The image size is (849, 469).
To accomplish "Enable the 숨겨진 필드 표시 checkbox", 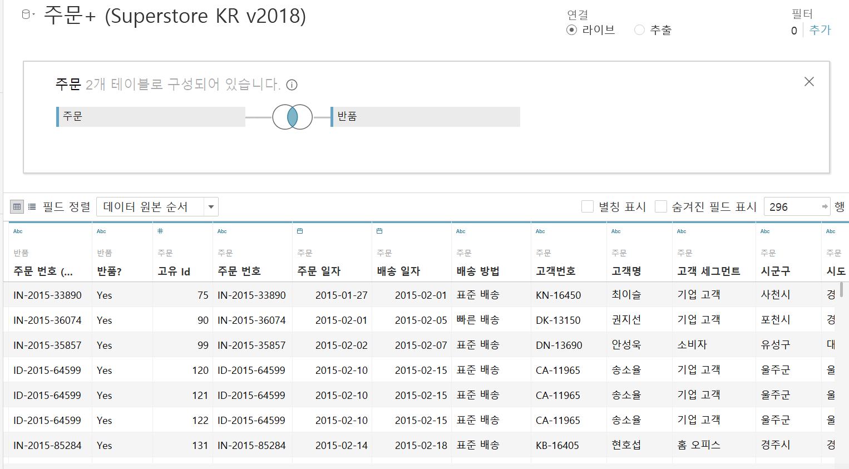I will (660, 207).
